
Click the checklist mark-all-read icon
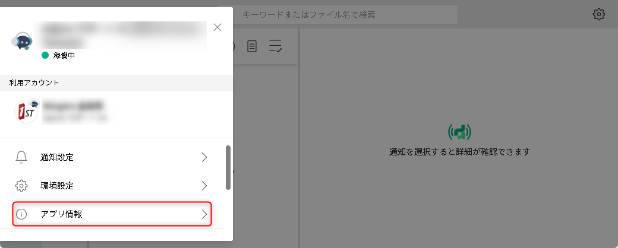275,46
